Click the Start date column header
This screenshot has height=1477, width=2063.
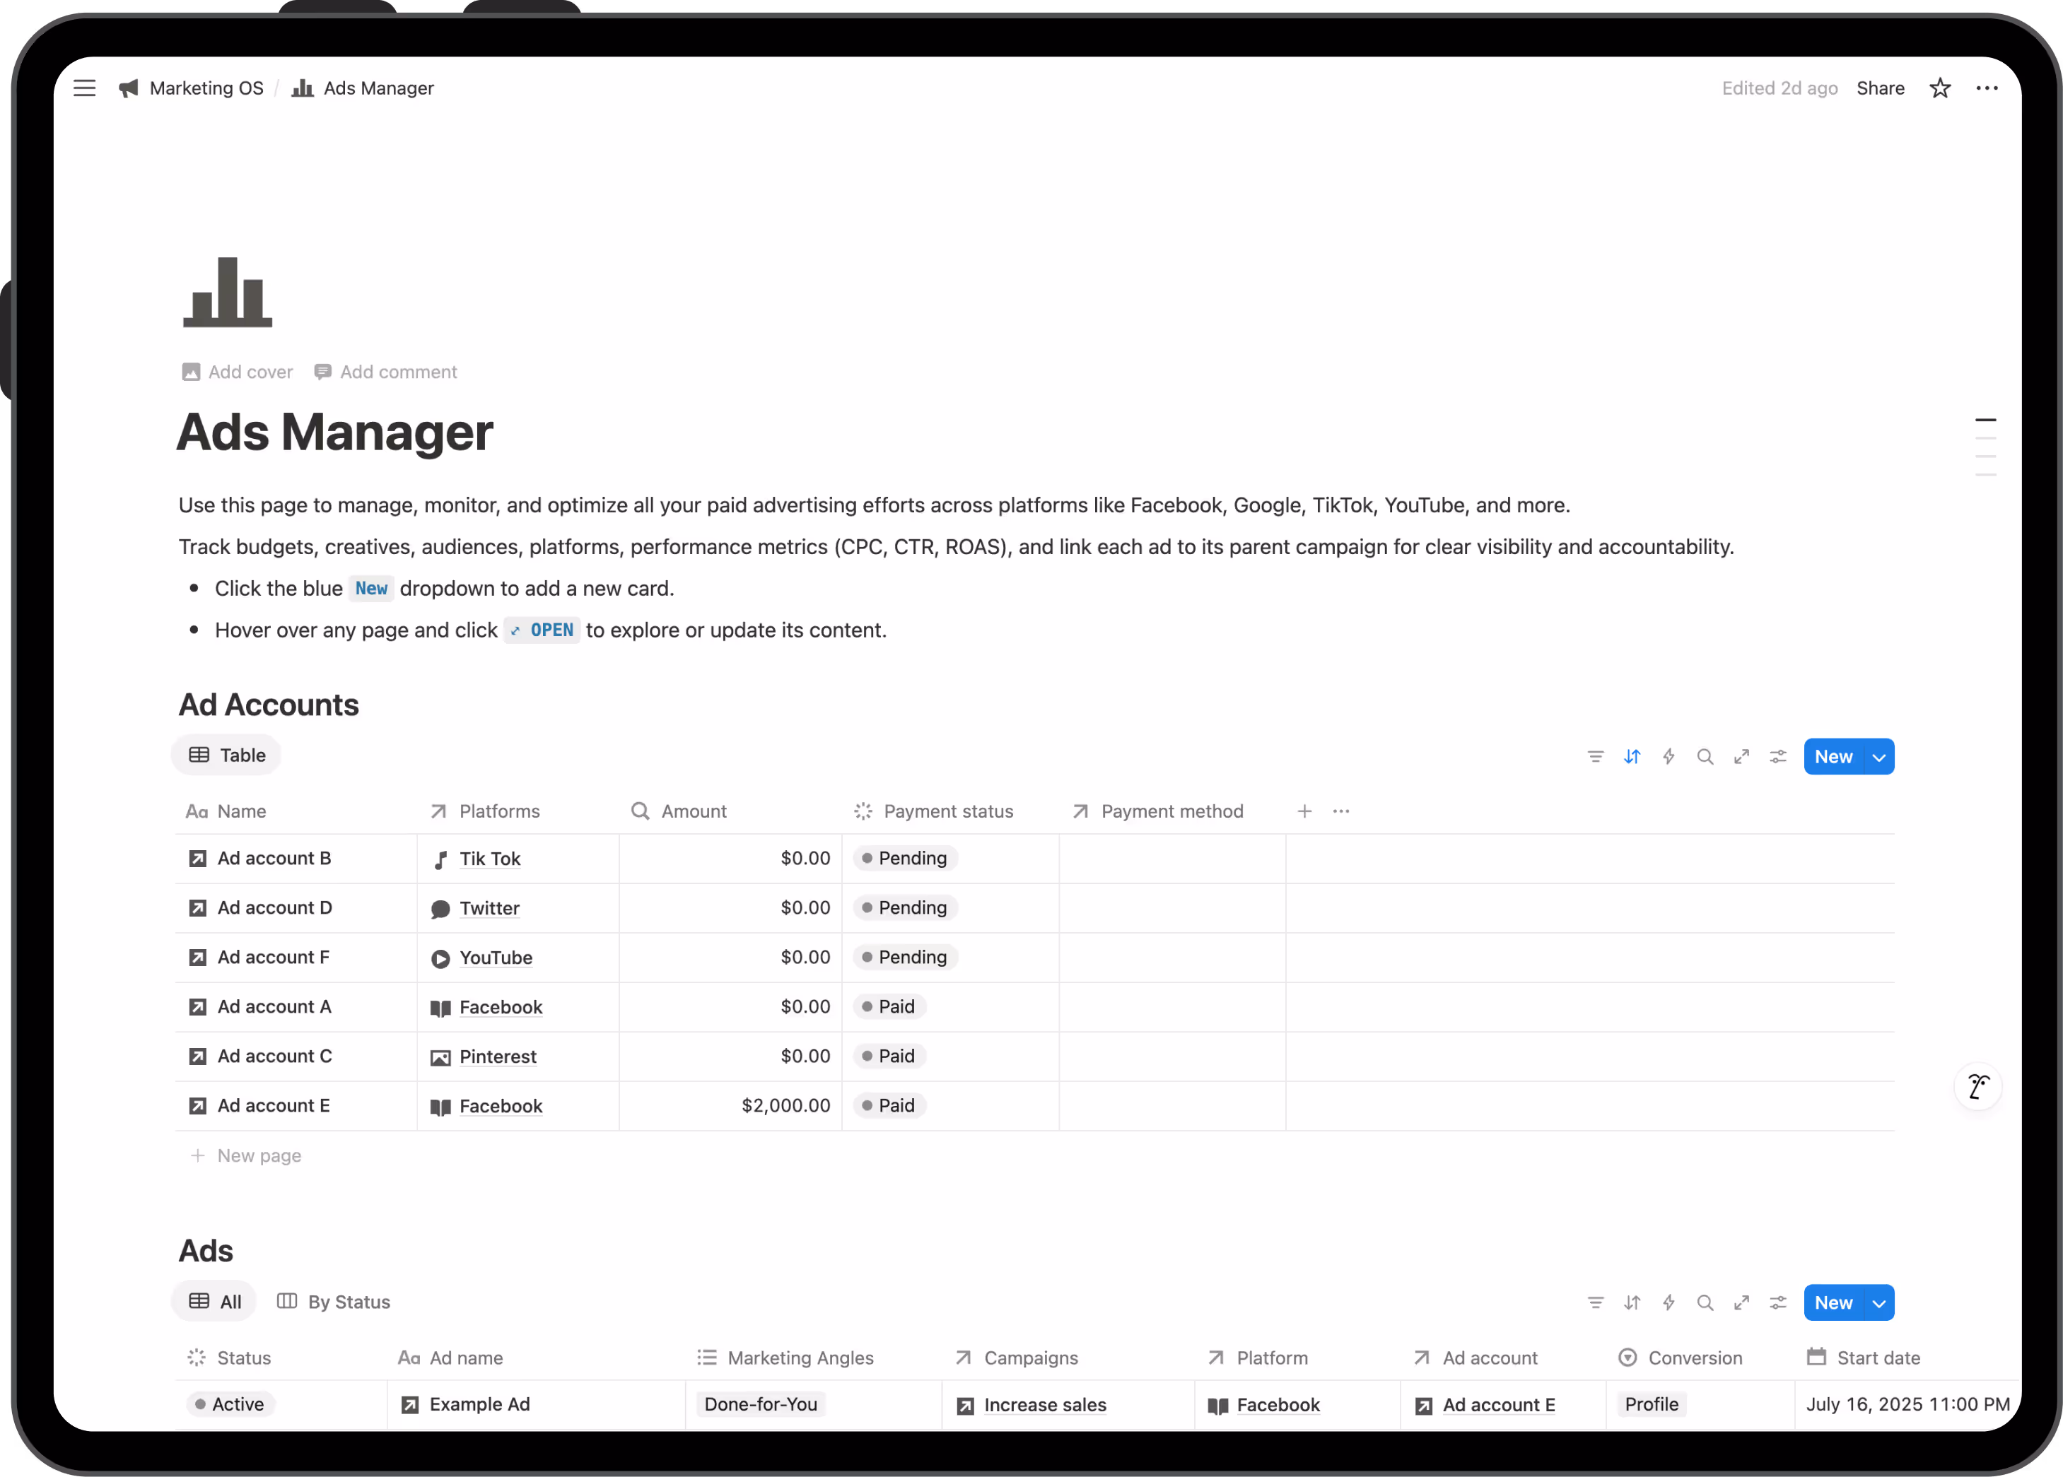coord(1864,1358)
